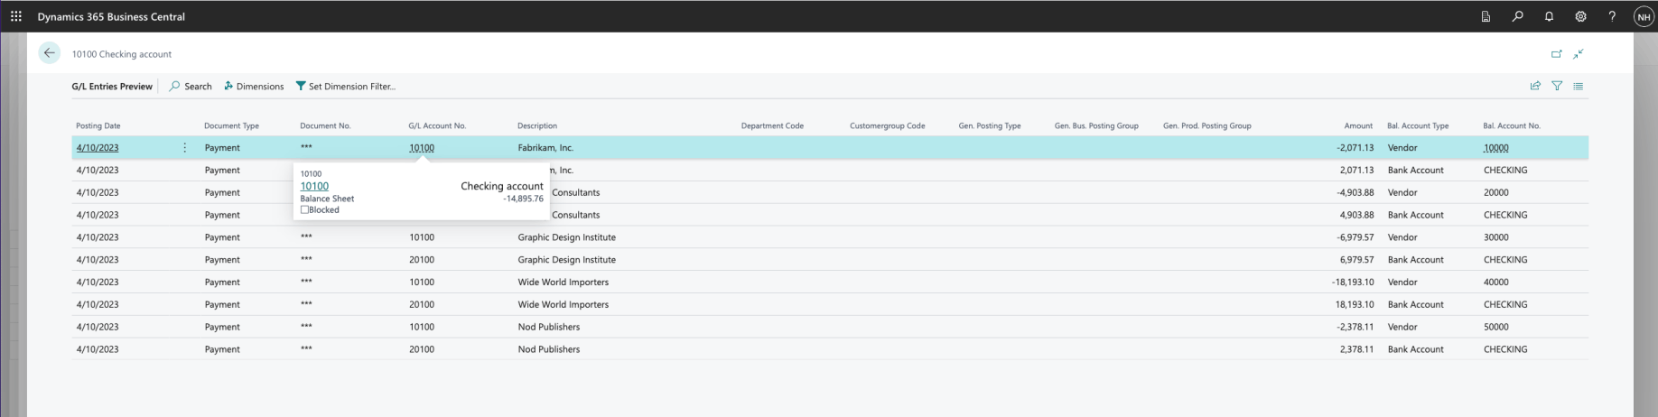Show row options for the selected entry

[185, 148]
